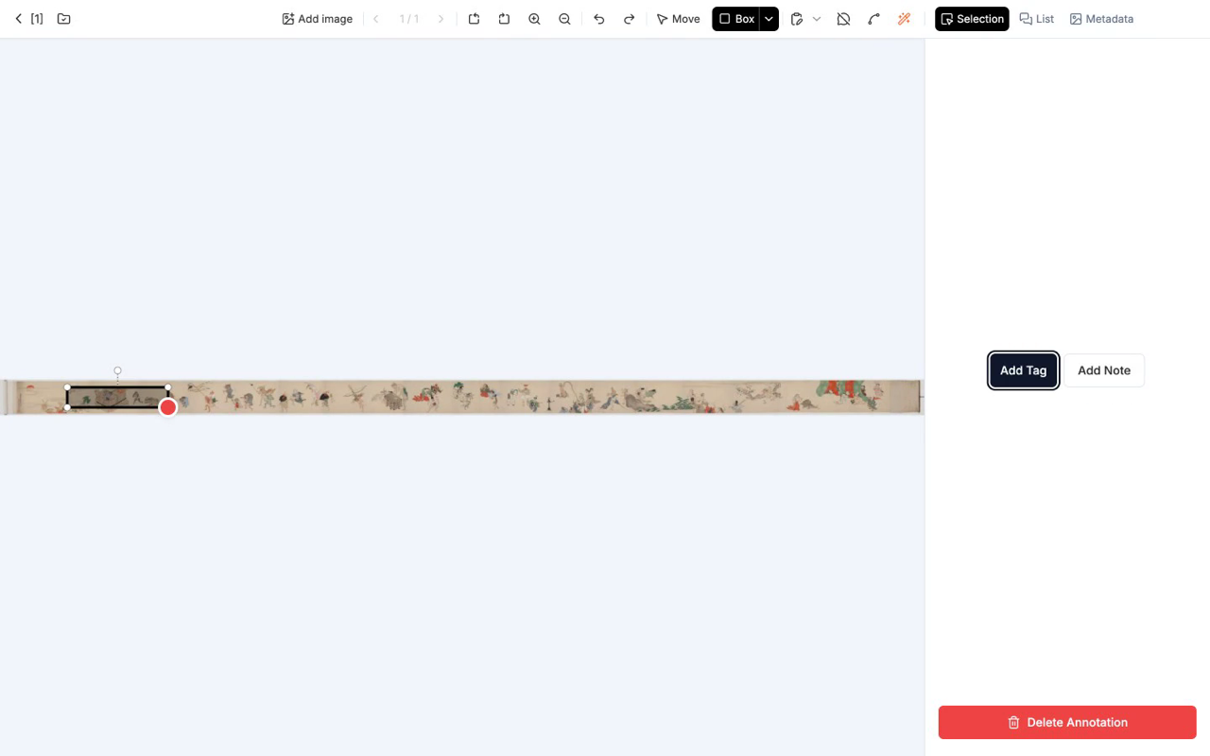Click the scroll painting image

tap(462, 397)
